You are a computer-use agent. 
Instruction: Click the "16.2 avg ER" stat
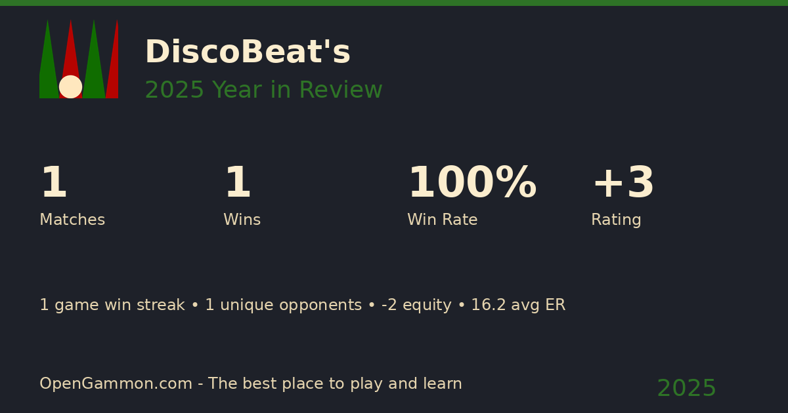[518, 305]
